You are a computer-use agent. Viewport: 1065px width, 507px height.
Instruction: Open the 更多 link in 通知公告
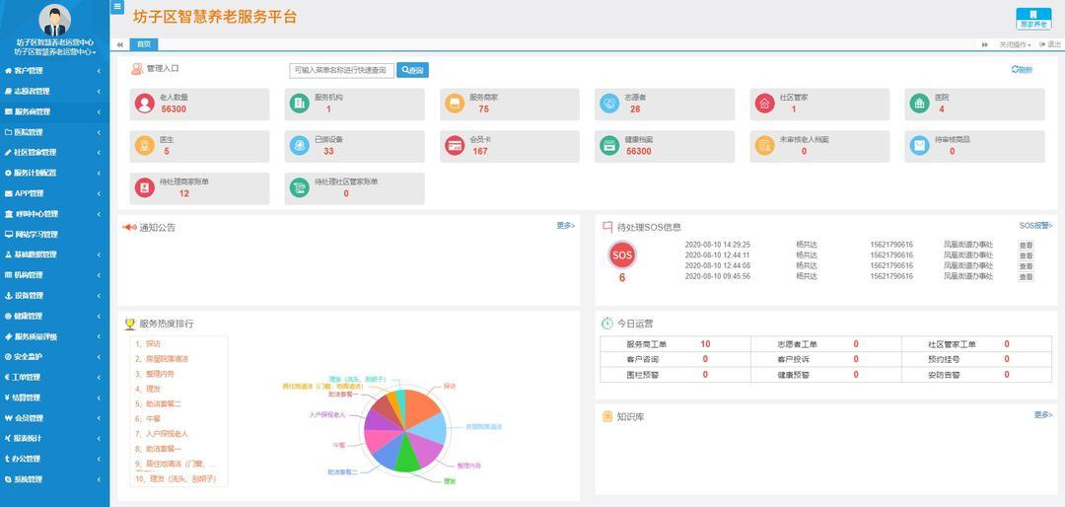[566, 226]
